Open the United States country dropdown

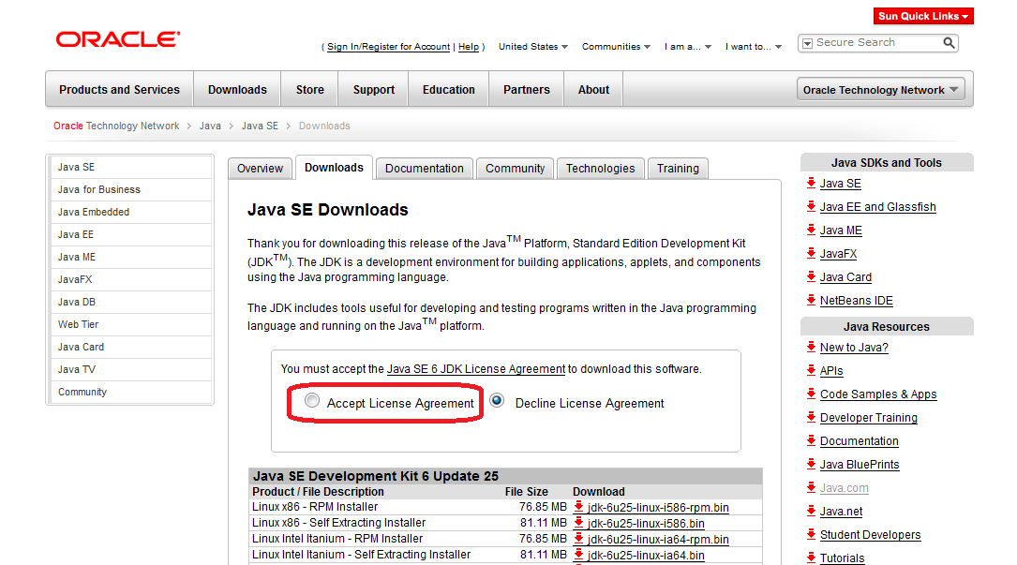coord(533,47)
